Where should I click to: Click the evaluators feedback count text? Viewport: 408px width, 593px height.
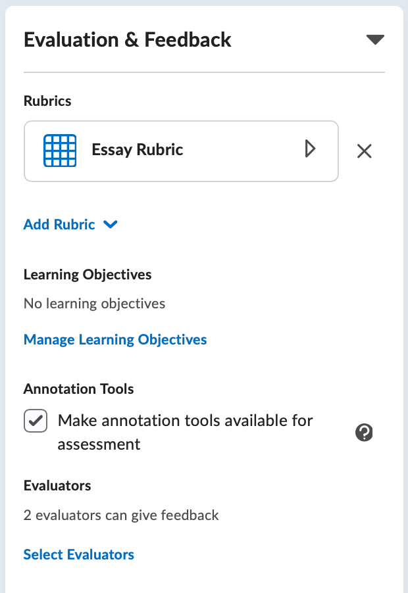(x=120, y=515)
